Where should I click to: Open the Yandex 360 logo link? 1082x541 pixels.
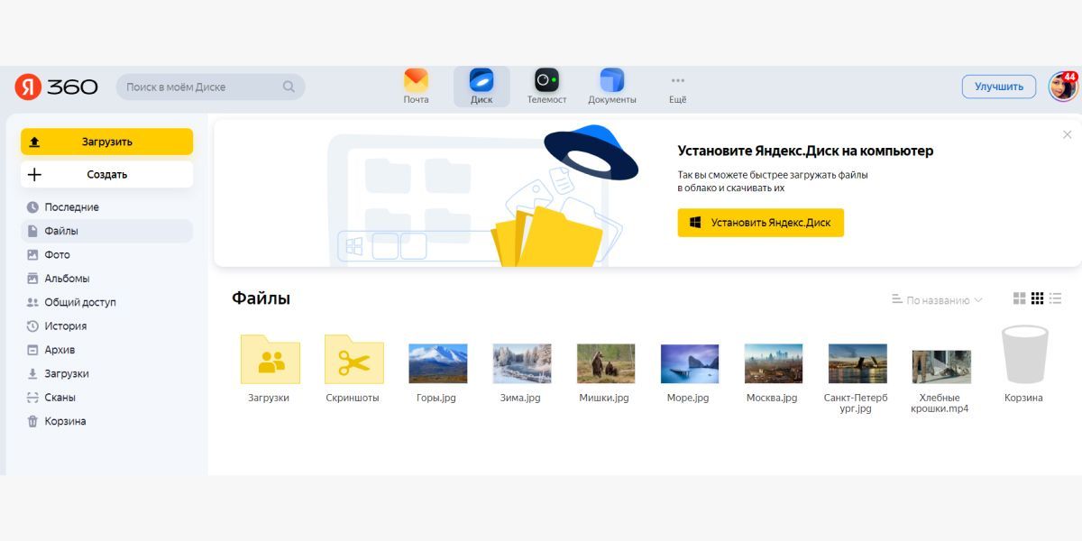[56, 87]
